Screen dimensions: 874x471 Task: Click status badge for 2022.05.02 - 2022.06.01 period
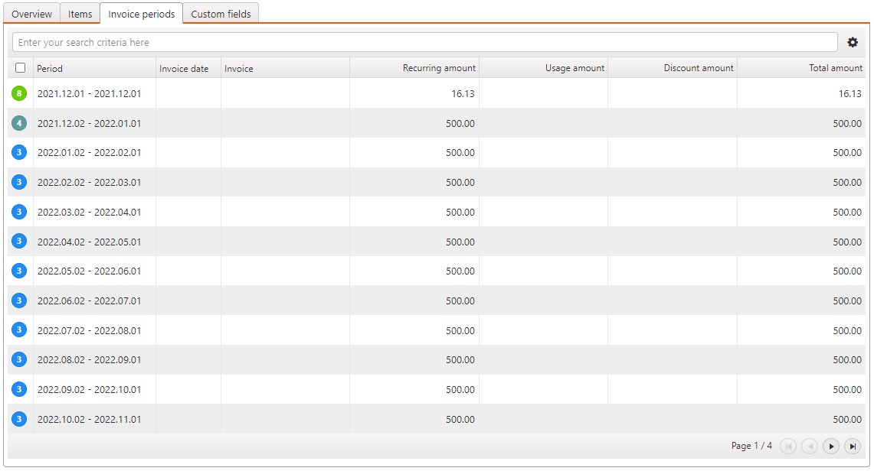pos(20,271)
